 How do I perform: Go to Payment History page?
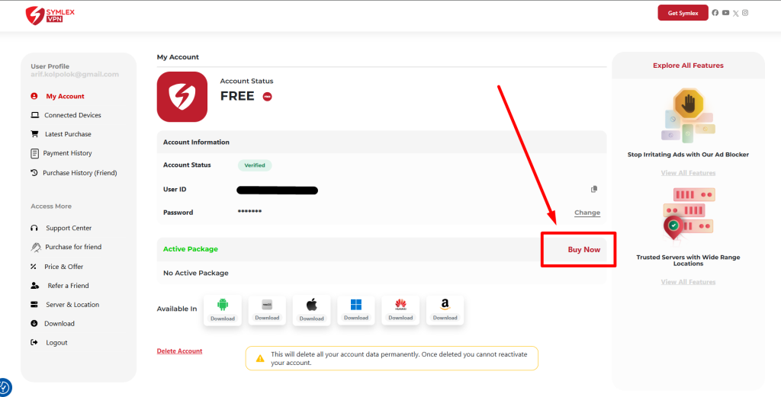pos(67,153)
